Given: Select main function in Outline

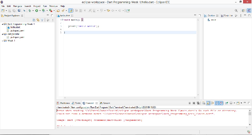Looking at the screenshot, I should click(x=214, y=20).
